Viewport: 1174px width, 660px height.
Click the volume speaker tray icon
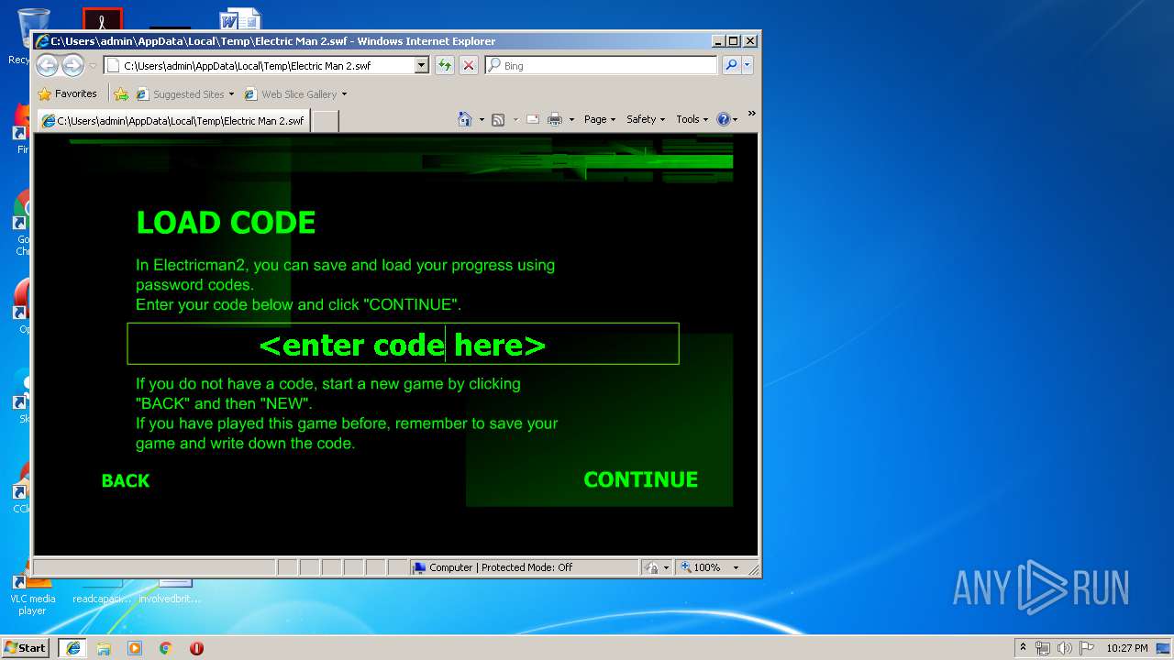(x=1064, y=648)
